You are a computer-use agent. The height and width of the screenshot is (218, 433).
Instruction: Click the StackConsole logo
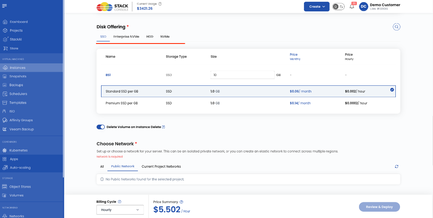click(x=112, y=7)
